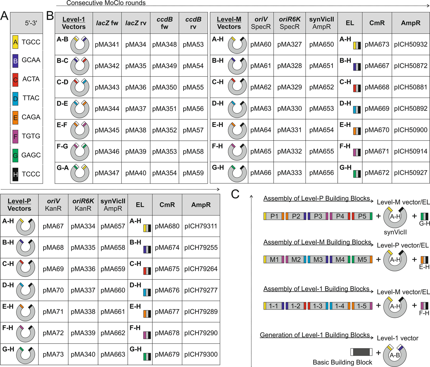This screenshot has width=430, height=367.
Task: Click the D-E plasmid icon in Level-1 Vectors table
Action: pyautogui.click(x=80, y=109)
